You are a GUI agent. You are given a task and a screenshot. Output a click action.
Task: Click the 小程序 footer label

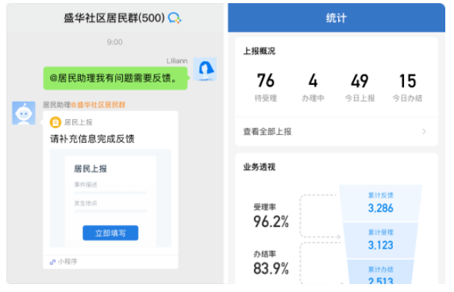[x=67, y=262]
